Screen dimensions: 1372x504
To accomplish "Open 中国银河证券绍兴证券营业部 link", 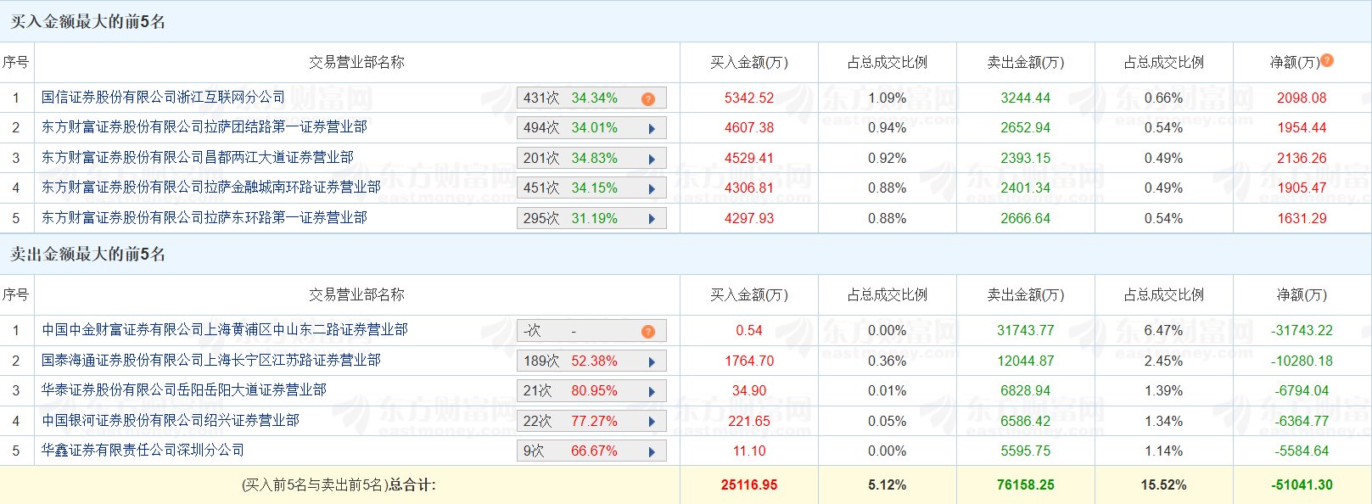I will pos(170,421).
